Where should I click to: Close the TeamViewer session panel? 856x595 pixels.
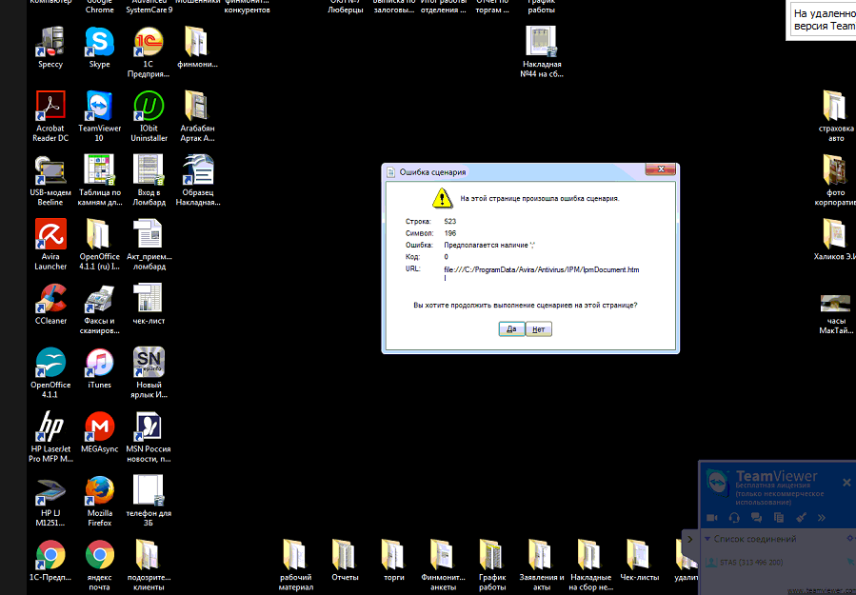[x=846, y=483]
